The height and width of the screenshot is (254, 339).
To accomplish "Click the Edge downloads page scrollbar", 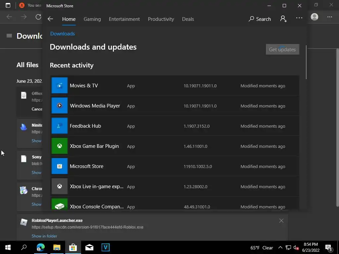I will pyautogui.click(x=337, y=127).
